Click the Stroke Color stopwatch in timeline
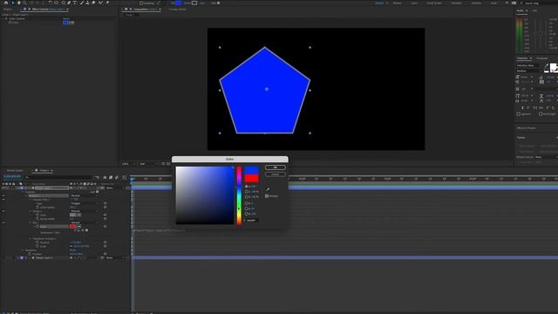This screenshot has width=558, height=314. (x=37, y=215)
